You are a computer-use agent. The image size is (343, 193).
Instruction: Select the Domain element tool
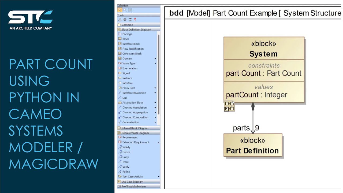coord(125,58)
